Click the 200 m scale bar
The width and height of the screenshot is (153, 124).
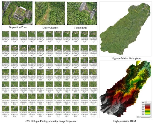pyautogui.click(x=143, y=117)
